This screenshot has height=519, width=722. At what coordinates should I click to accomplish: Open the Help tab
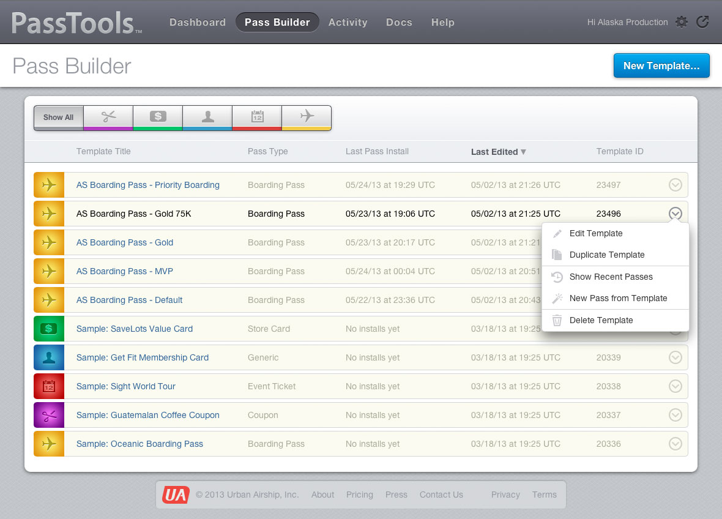(442, 22)
